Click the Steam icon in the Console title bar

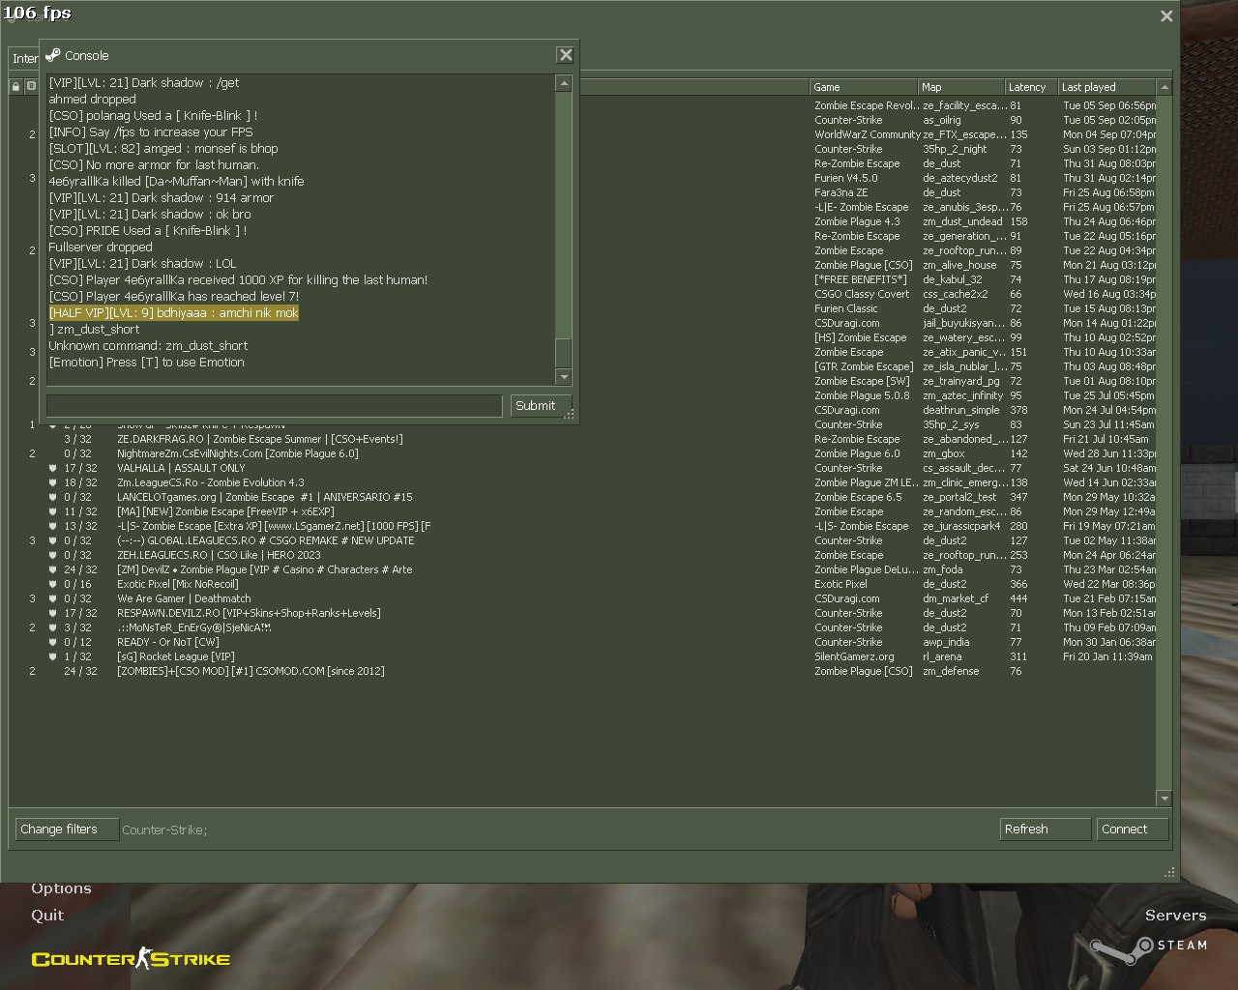point(53,55)
